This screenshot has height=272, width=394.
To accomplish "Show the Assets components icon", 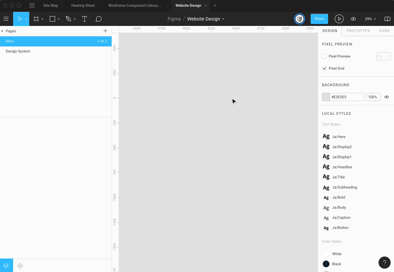I will tap(20, 266).
